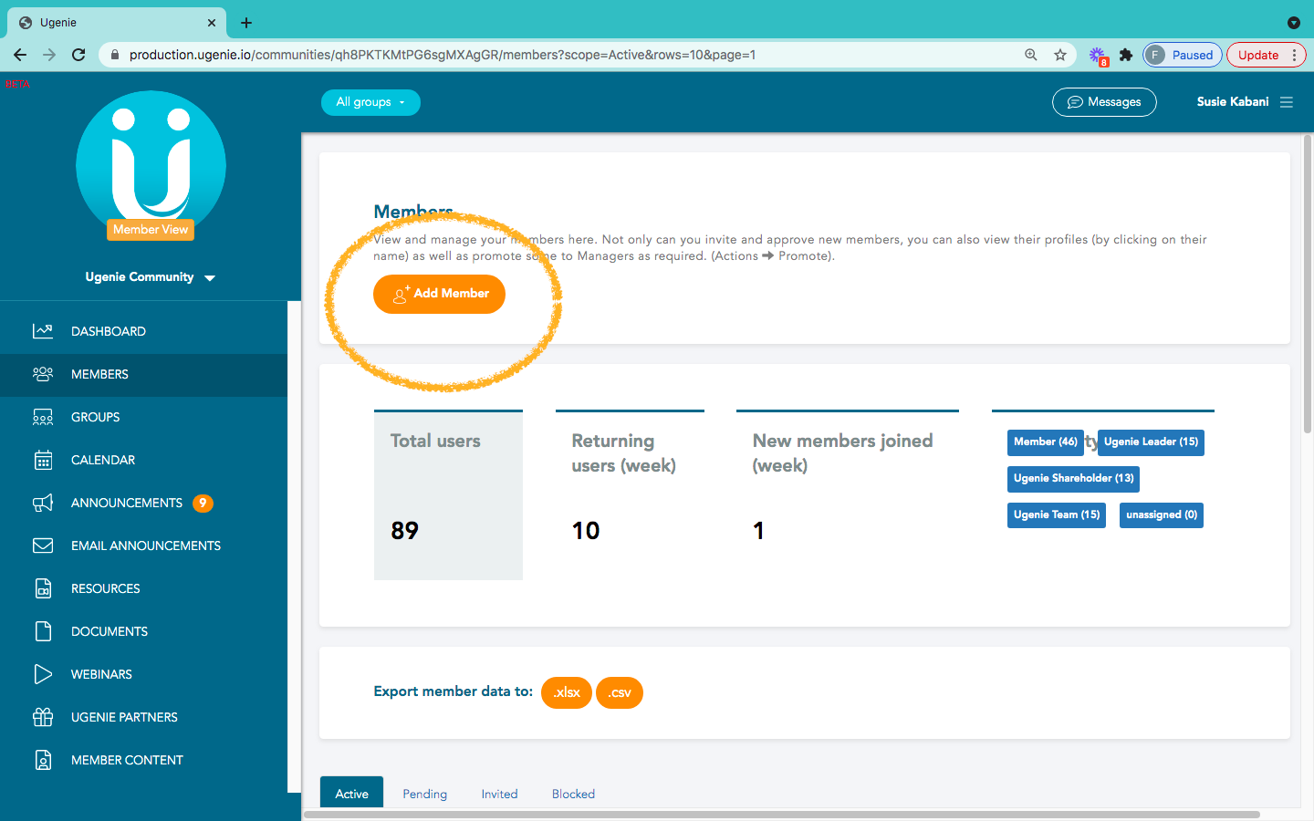Open the Ugenie Partners gift icon
Screen dimensions: 1314x821
[x=43, y=717]
